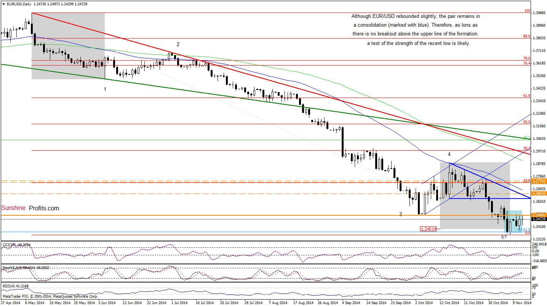Click the 1.23235 price axis value

point(539,239)
